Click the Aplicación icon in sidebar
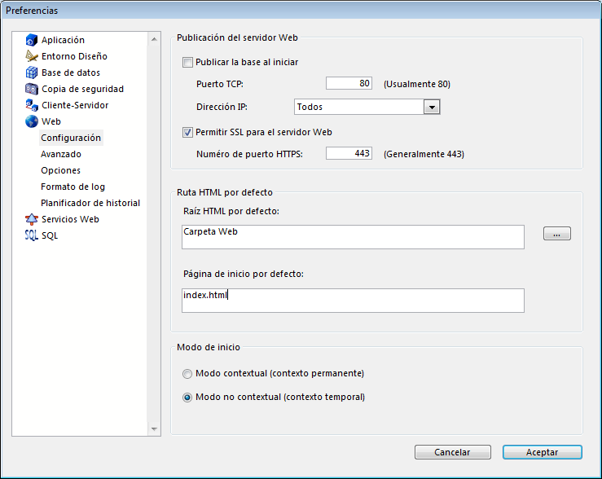 tap(32, 40)
